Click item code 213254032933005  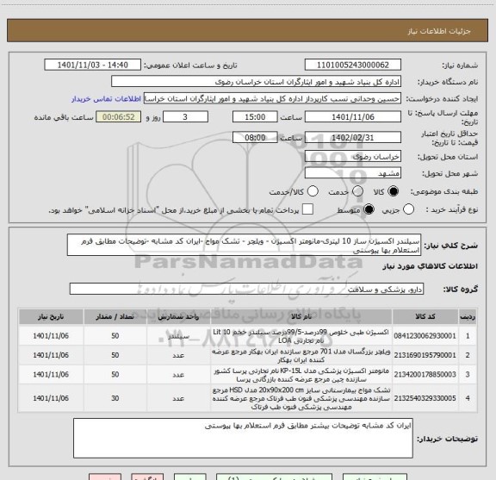click(x=425, y=398)
